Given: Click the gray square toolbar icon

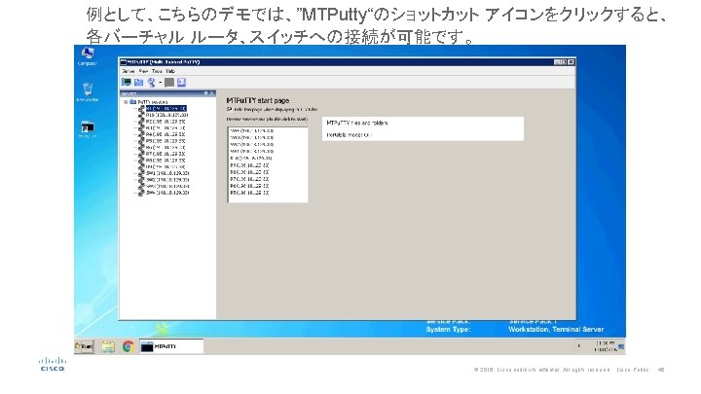Looking at the screenshot, I should click(x=169, y=82).
